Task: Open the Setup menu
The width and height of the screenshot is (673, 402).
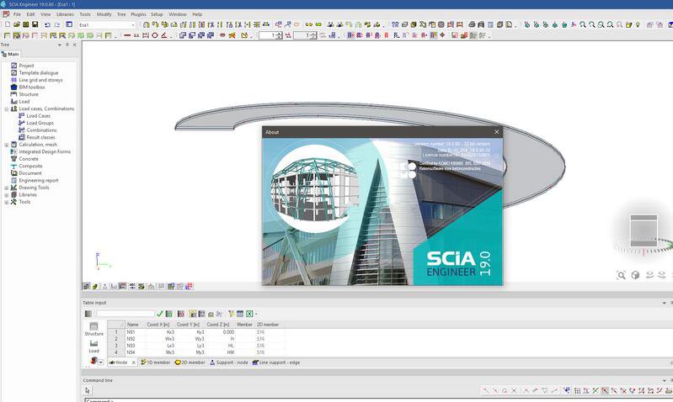Action: pos(157,14)
